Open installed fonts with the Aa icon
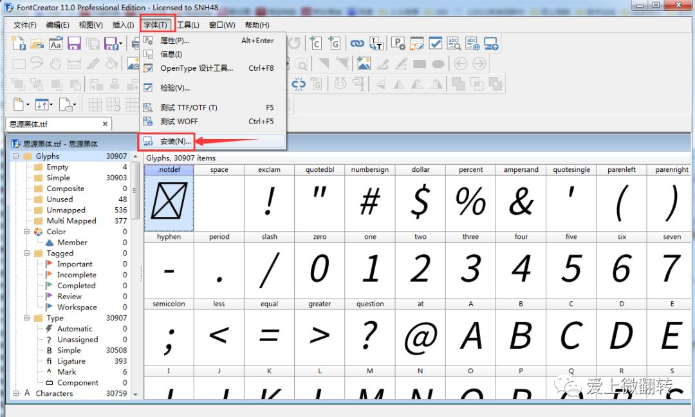This screenshot has height=417, width=695. (x=55, y=43)
